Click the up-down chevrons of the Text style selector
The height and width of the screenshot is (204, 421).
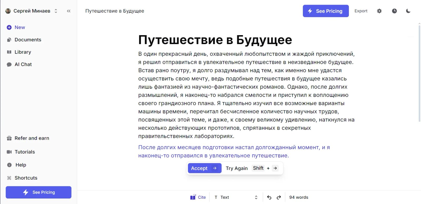point(256,197)
